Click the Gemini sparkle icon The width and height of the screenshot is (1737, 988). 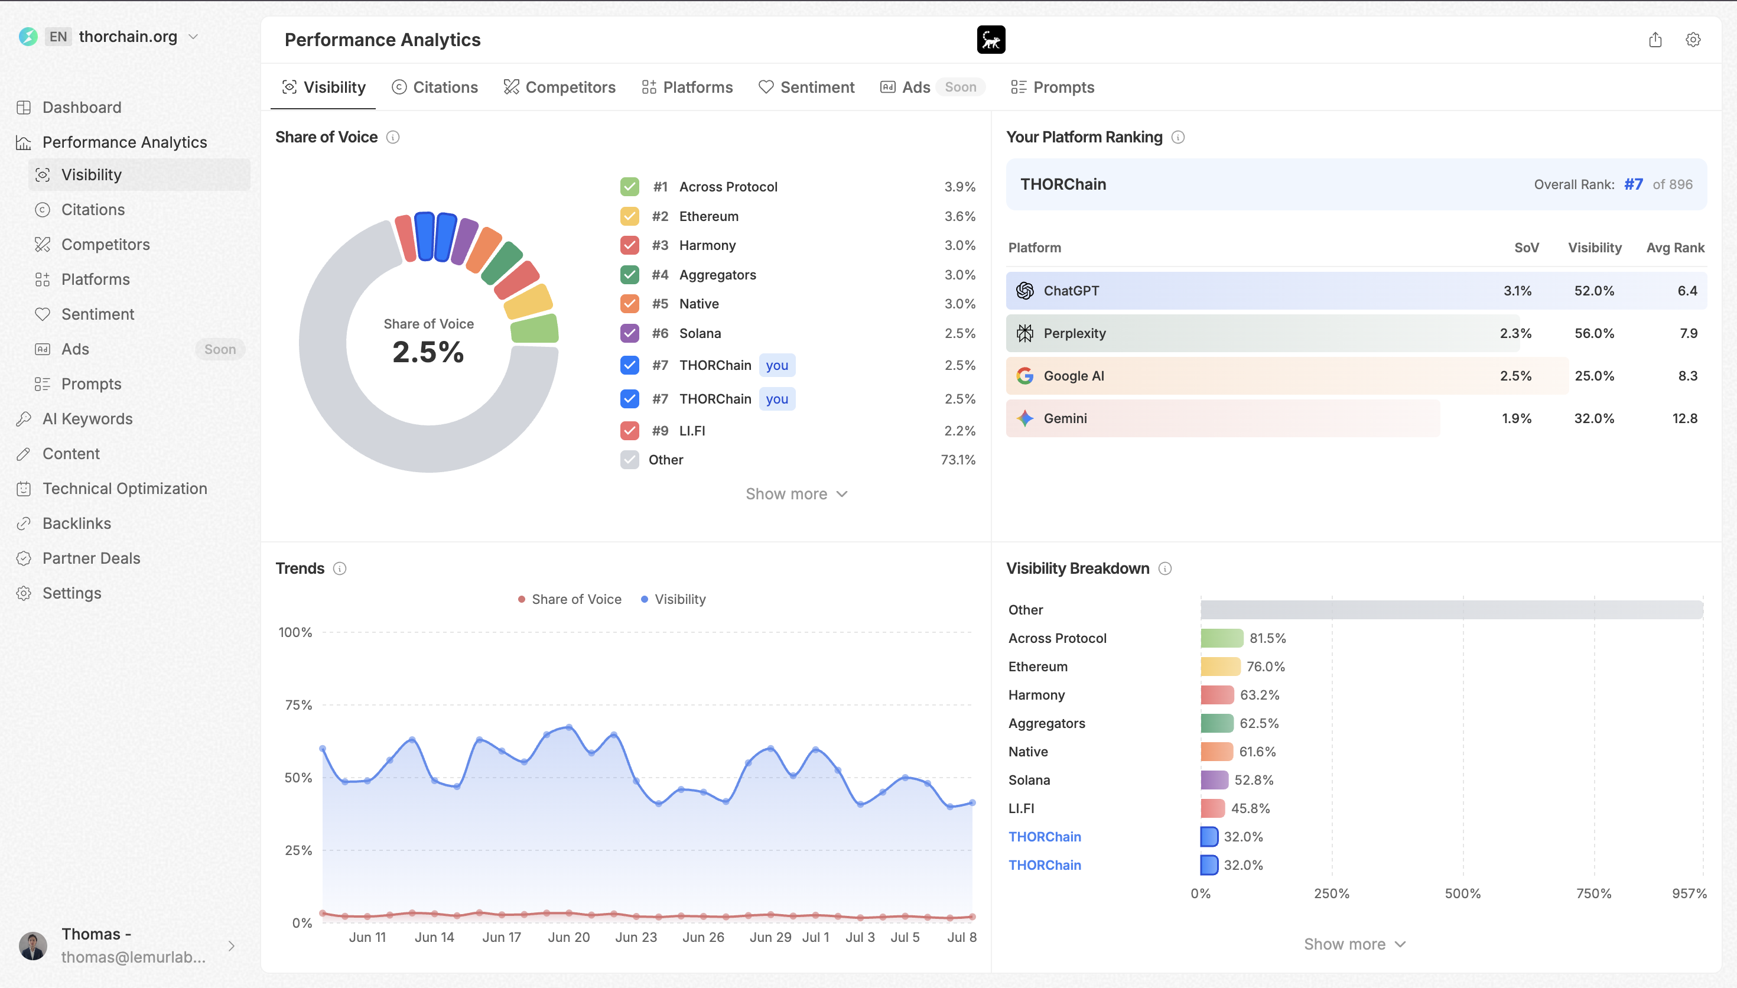pos(1025,418)
